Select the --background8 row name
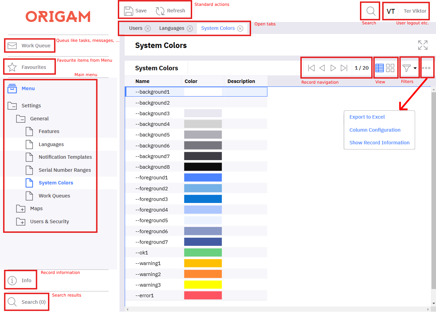Viewport: 436px width, 312px height. click(153, 167)
